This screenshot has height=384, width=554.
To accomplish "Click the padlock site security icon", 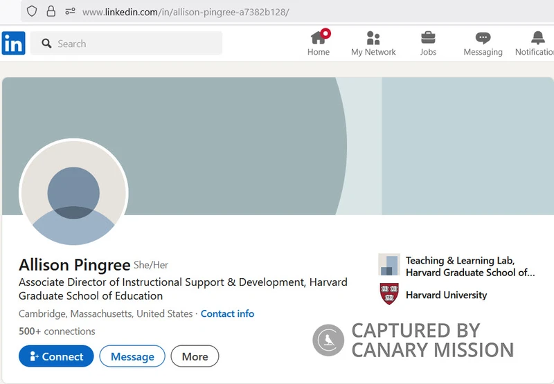I will pos(51,11).
